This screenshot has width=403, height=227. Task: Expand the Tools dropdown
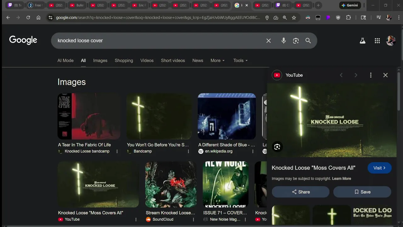[x=241, y=61]
